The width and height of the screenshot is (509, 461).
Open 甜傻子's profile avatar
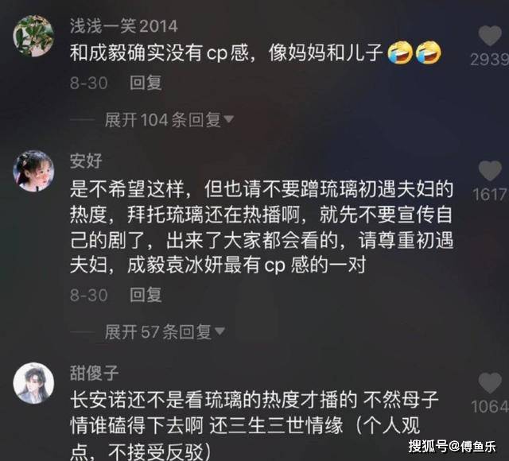[33, 383]
